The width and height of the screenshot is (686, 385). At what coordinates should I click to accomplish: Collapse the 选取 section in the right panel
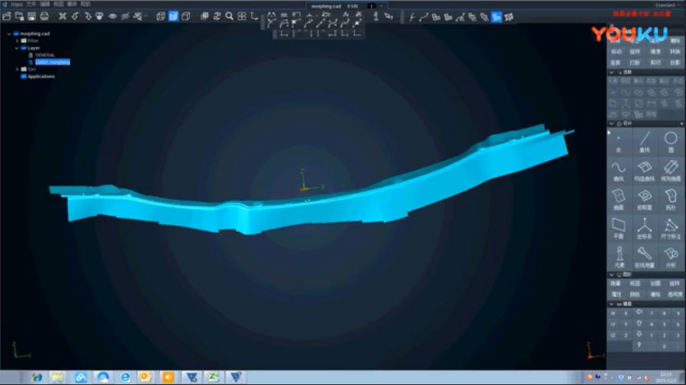(611, 73)
